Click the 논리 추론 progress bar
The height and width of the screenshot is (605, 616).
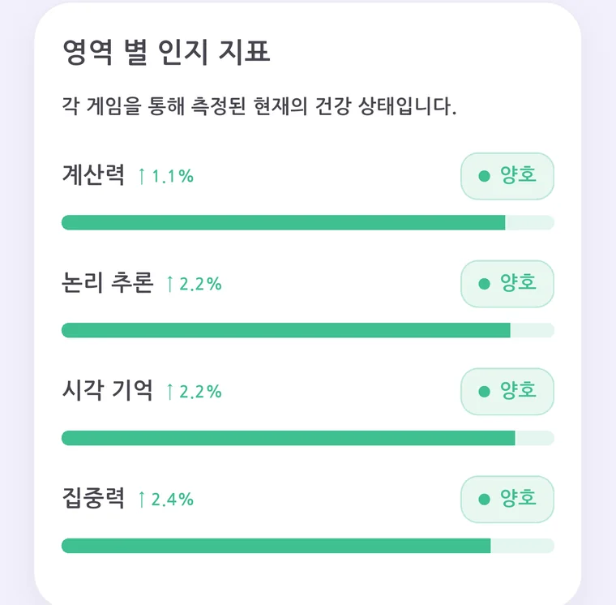308,330
